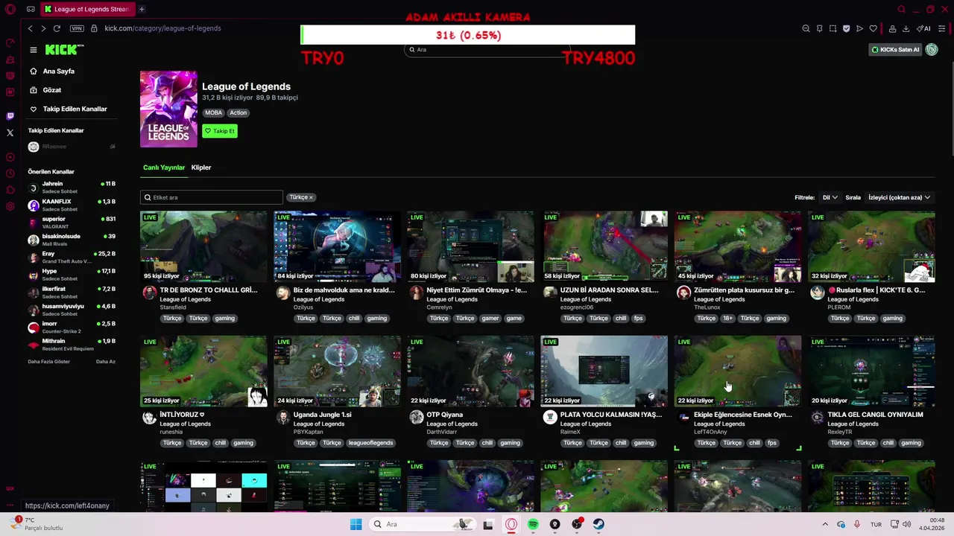The image size is (954, 536).
Task: Open Steam from the taskbar
Action: tap(598, 524)
